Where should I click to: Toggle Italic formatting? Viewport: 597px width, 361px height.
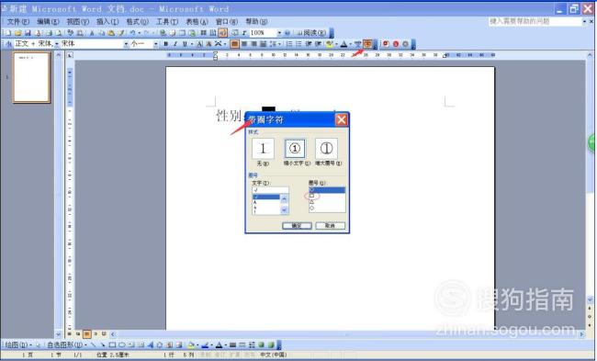(175, 44)
